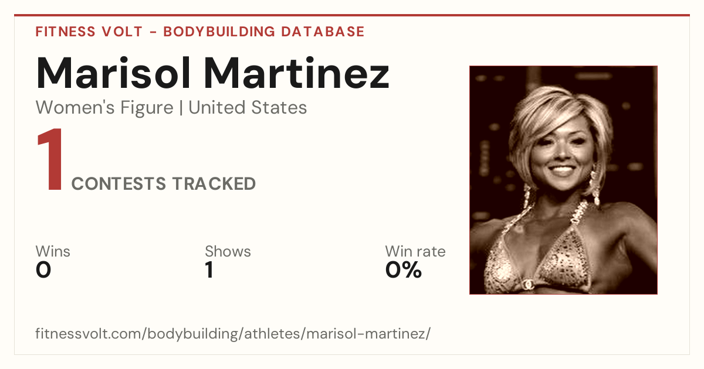Click the Women's Figure division text

coord(104,108)
